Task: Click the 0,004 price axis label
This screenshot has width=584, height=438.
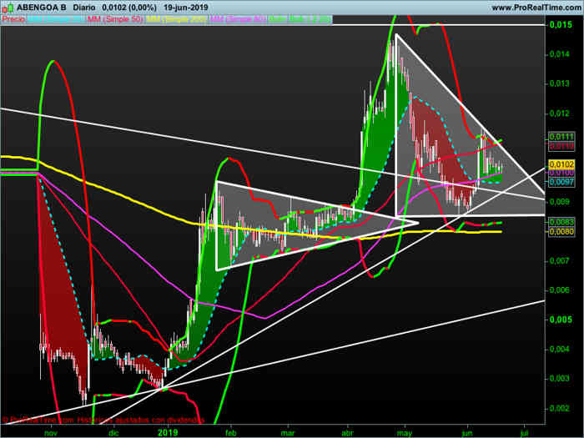Action: (560, 350)
